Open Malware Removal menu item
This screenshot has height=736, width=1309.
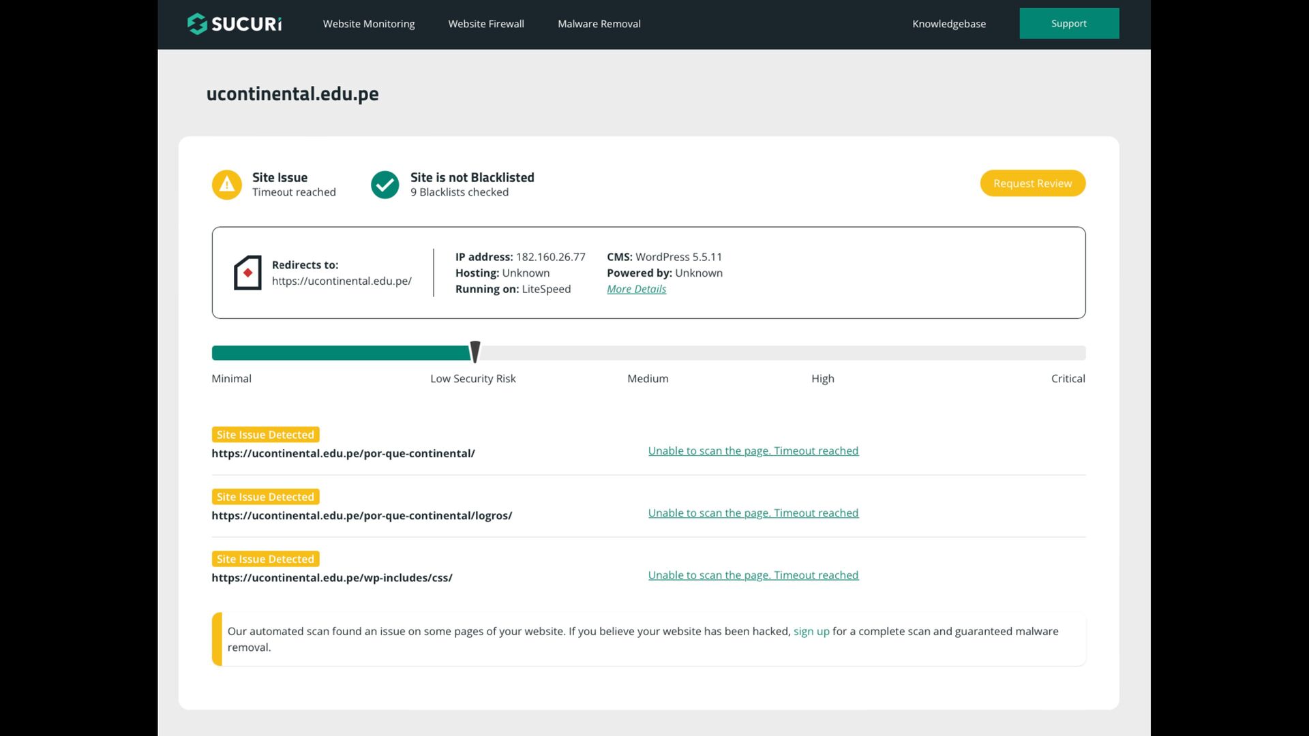tap(599, 24)
